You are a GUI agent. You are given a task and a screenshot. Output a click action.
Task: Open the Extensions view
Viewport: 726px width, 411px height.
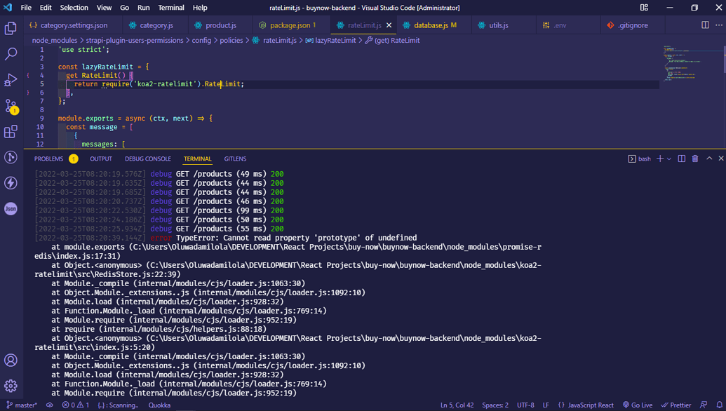pos(10,132)
